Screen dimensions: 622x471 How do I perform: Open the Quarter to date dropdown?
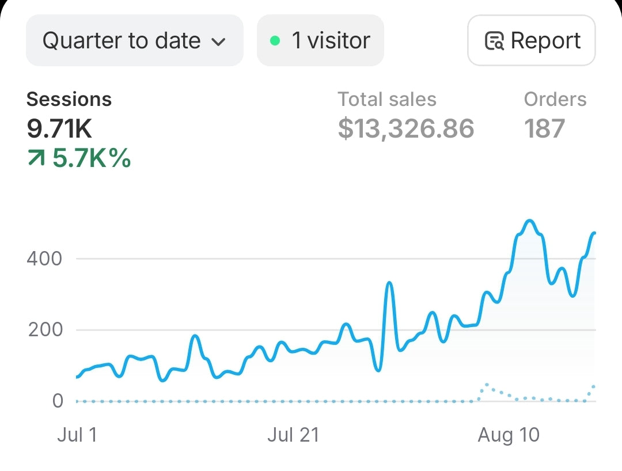[134, 41]
